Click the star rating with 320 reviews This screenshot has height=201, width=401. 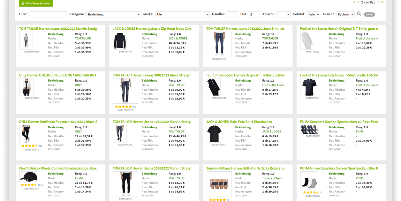(29, 146)
